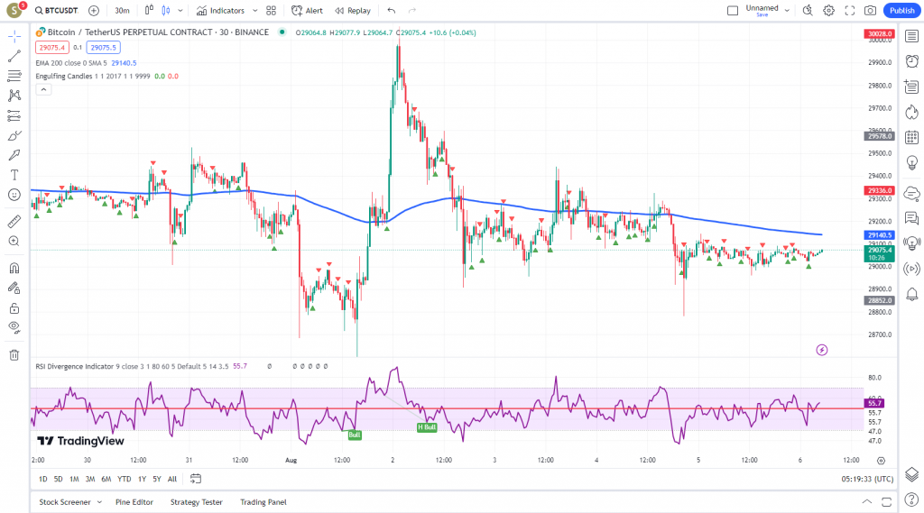Open the Fibonacci retracement tools
The image size is (924, 513).
click(14, 76)
